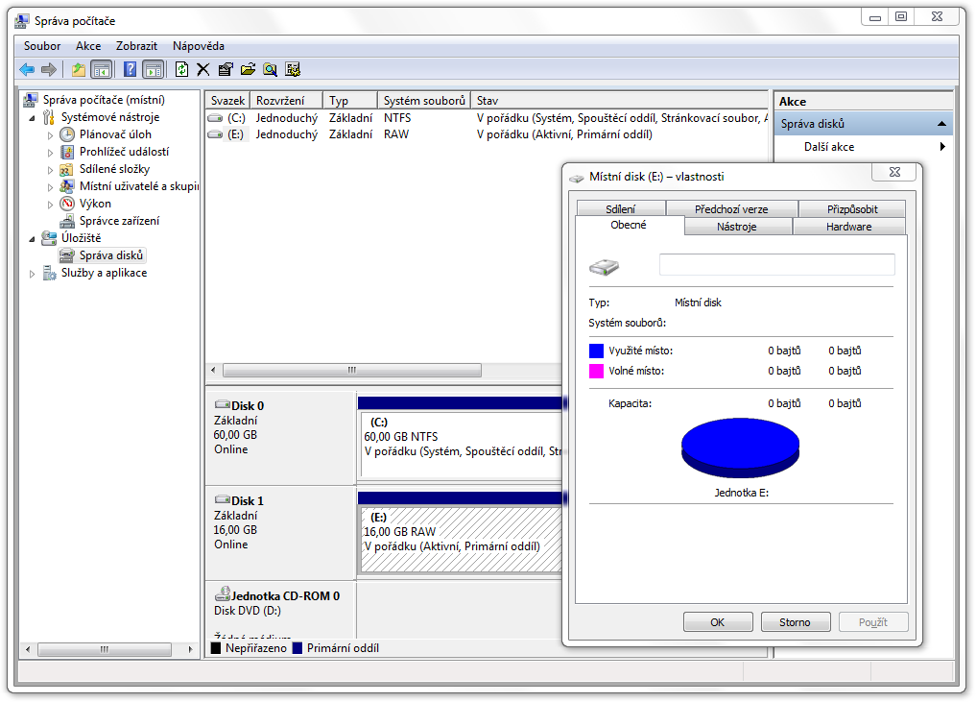Image resolution: width=976 pixels, height=702 pixels.
Task: Click the Úložiště storage icon
Action: tap(49, 238)
